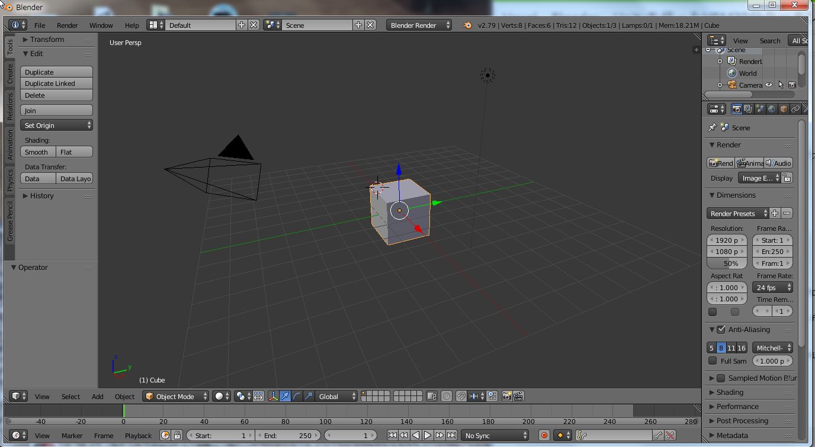This screenshot has height=447, width=815.
Task: Click the record auto-keyframe button in timeline
Action: click(544, 435)
